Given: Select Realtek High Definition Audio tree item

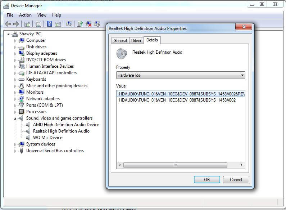Looking at the screenshot, I should click(x=61, y=131).
